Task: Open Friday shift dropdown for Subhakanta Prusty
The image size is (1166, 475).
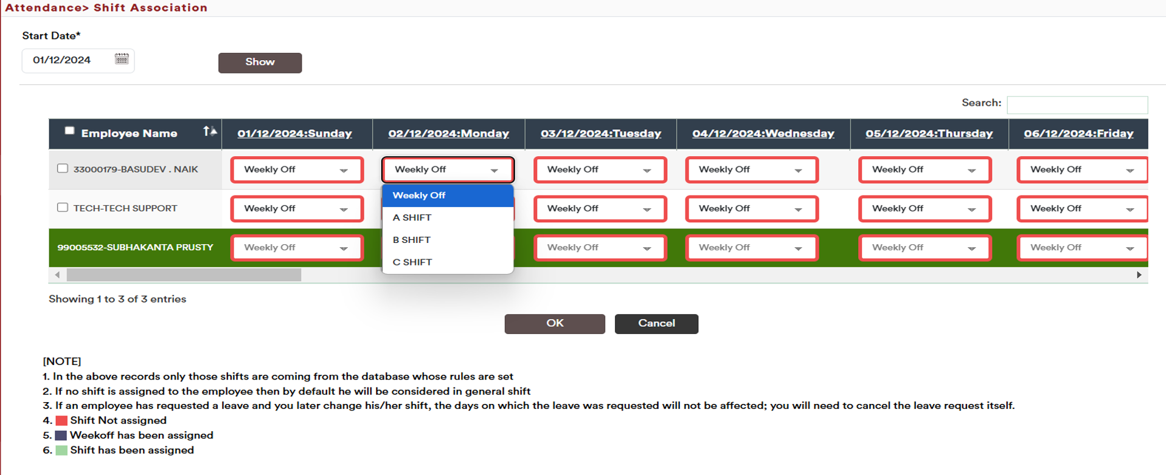Action: (1081, 248)
